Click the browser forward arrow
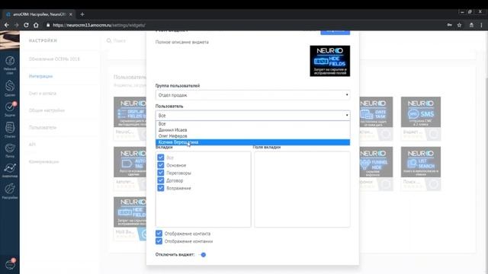Image resolution: width=488 pixels, height=274 pixels. (17, 25)
